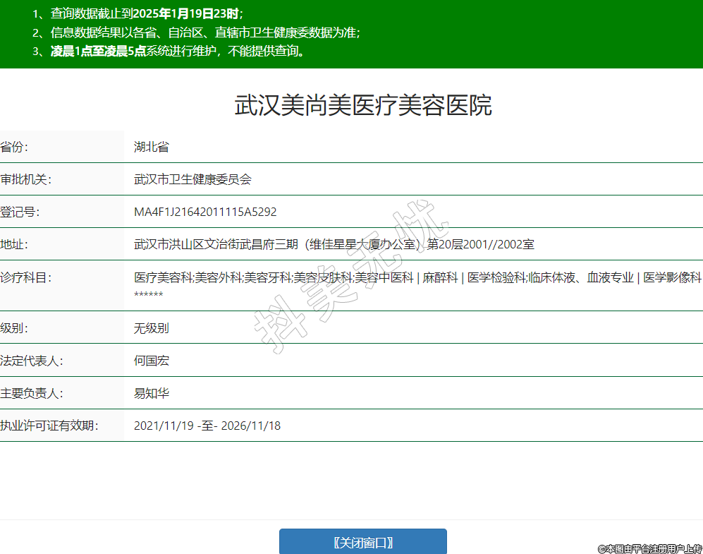Screen dimensions: 703x554
Task: Select the 登记号 row label
Action: 20,212
